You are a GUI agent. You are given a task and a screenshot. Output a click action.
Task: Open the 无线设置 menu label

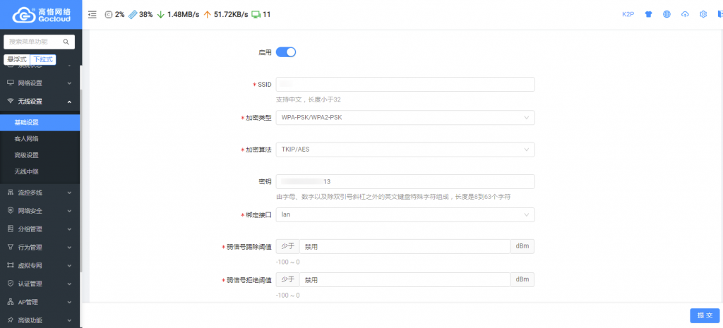click(x=30, y=102)
